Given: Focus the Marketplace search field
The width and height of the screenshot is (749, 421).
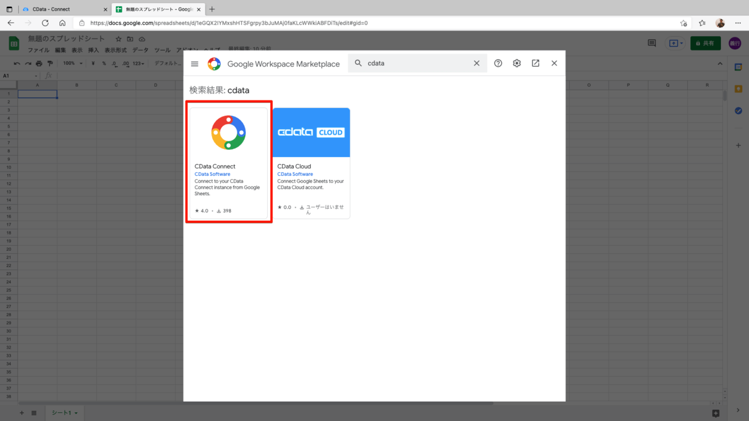Looking at the screenshot, I should tap(417, 63).
